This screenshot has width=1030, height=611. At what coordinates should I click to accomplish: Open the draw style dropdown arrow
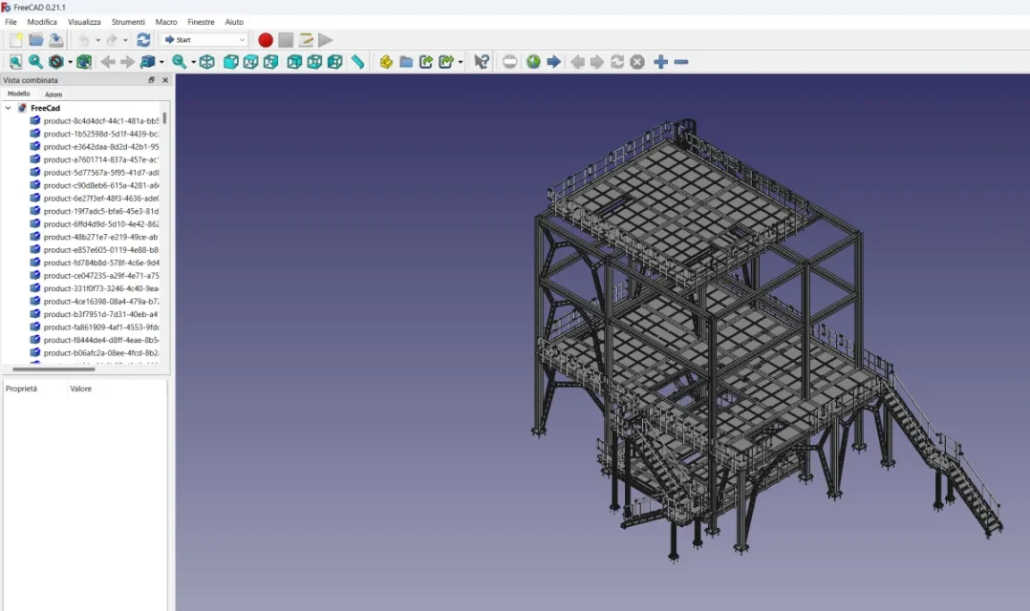pyautogui.click(x=70, y=62)
